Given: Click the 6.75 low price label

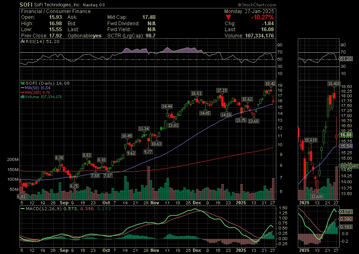Looking at the screenshot, I should tap(74, 186).
